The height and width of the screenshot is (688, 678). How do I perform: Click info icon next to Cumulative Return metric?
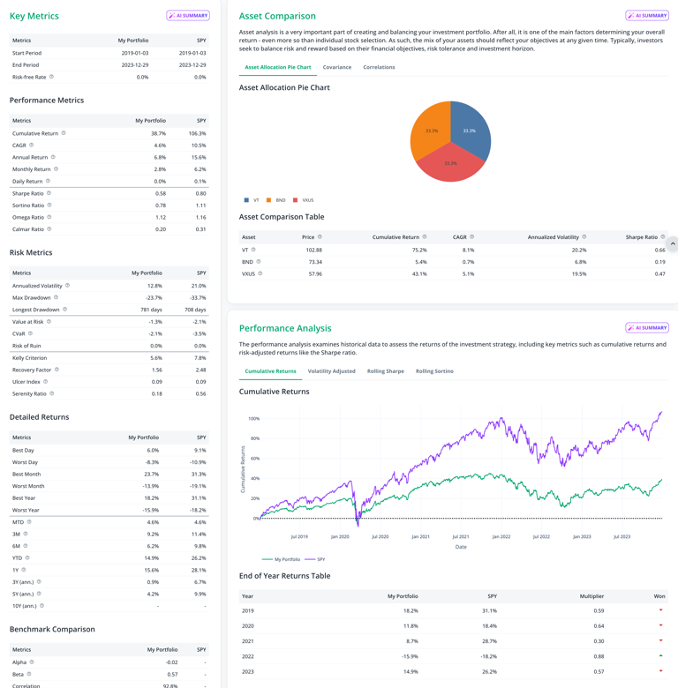(64, 133)
